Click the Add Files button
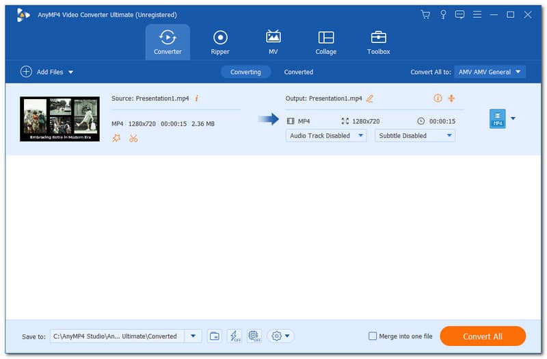The width and height of the screenshot is (547, 359). click(x=46, y=72)
